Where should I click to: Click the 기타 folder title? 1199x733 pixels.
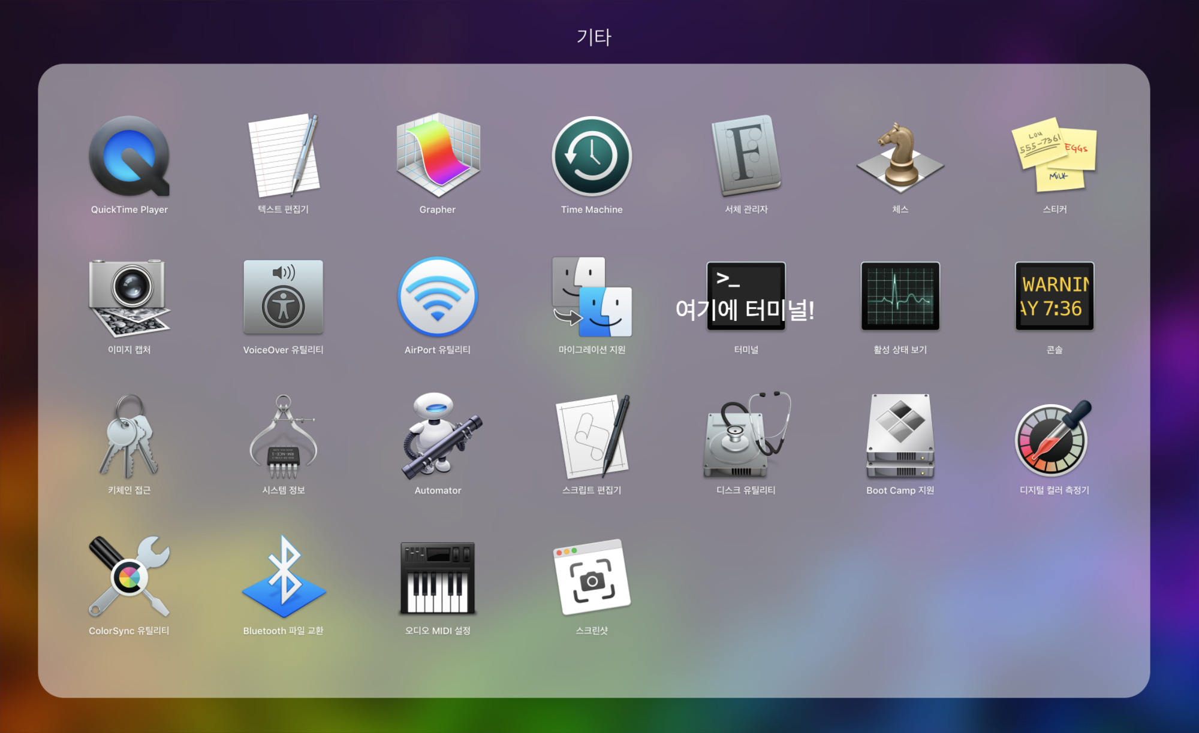[x=594, y=37]
